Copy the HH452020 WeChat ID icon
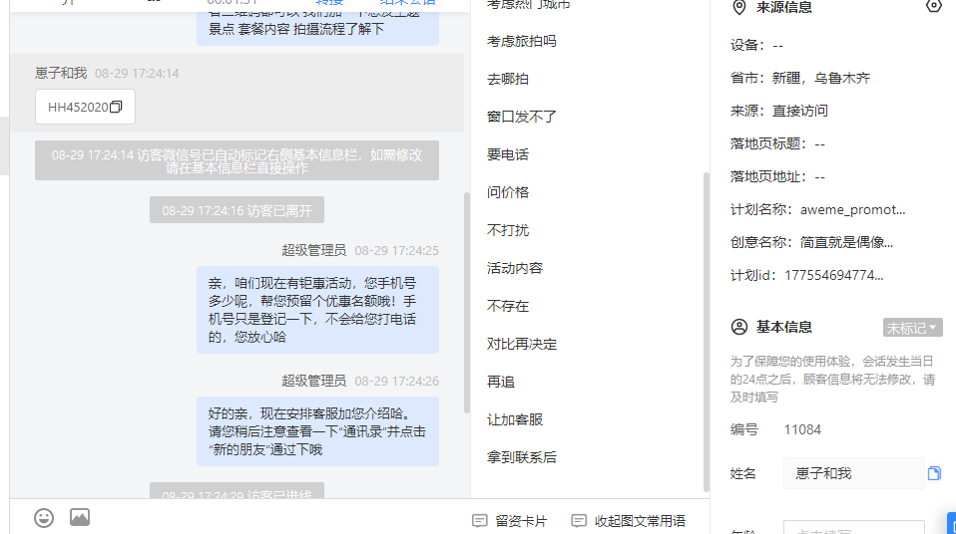956x534 pixels. 116,107
